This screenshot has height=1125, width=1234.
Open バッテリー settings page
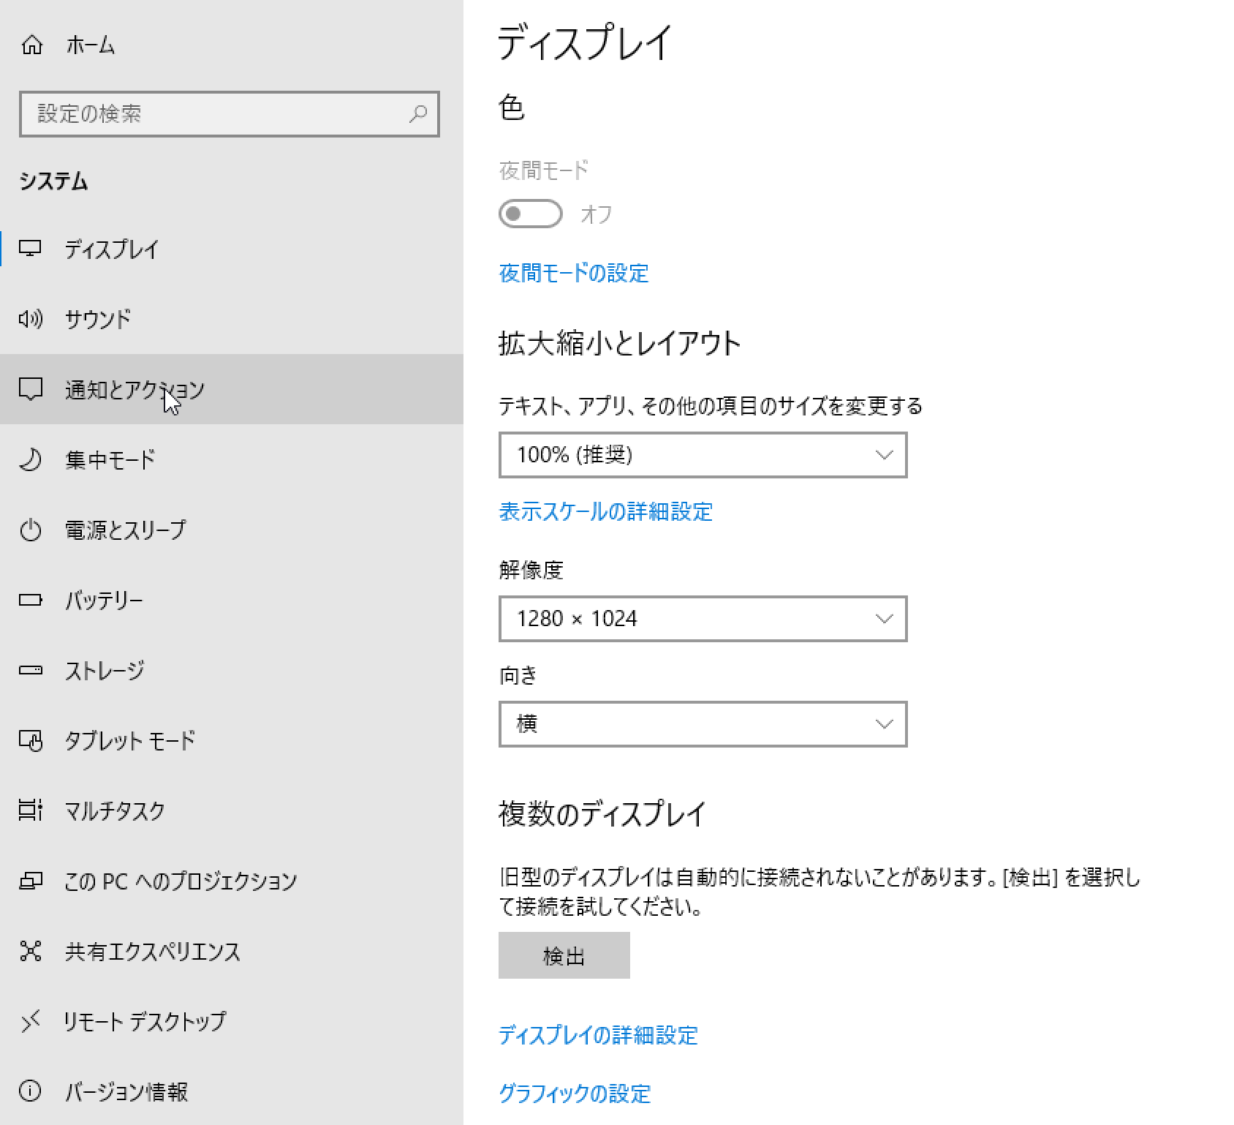[x=232, y=600]
